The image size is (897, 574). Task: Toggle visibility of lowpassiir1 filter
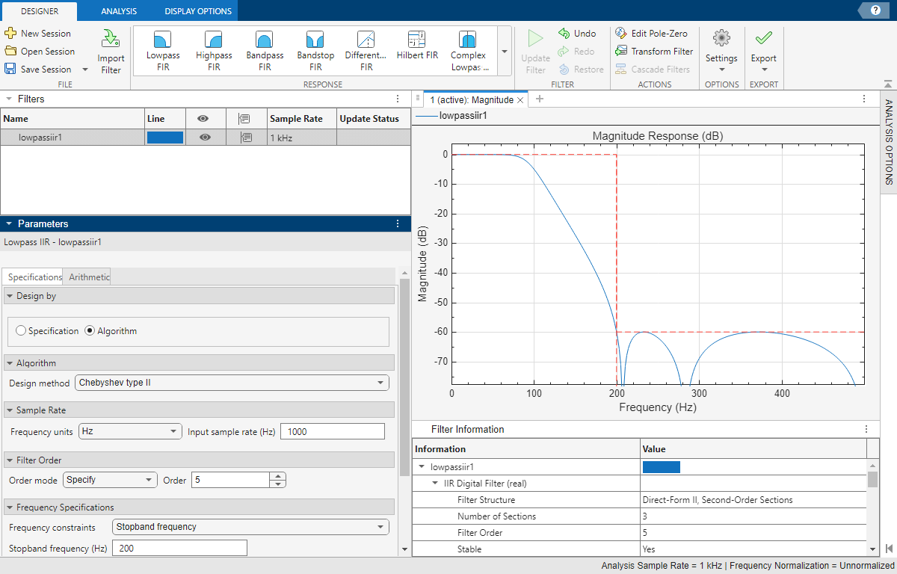205,138
